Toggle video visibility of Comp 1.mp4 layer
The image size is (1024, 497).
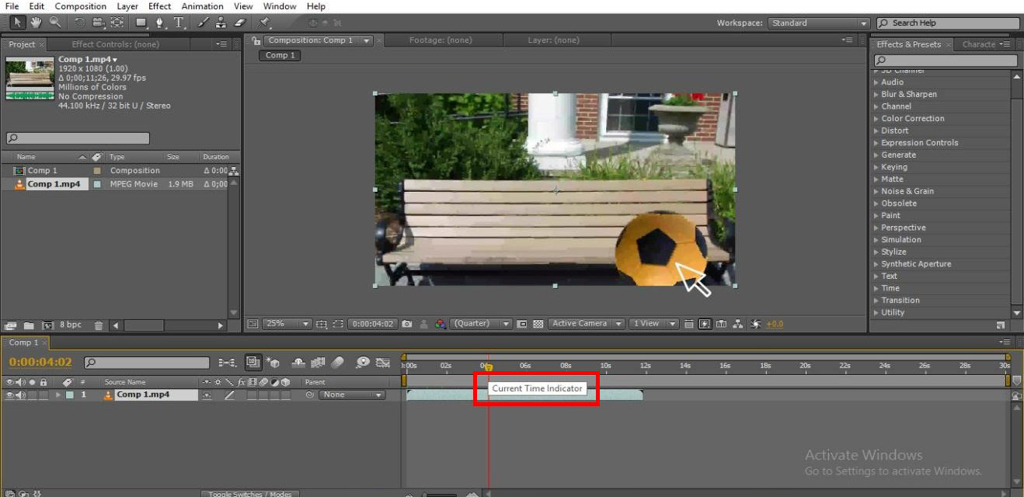[9, 395]
